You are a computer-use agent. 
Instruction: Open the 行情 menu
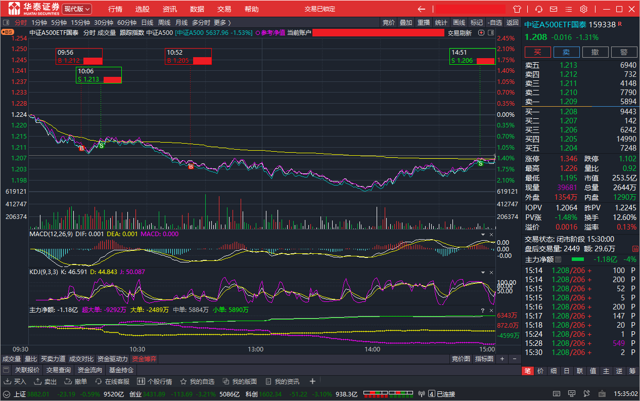click(x=115, y=9)
